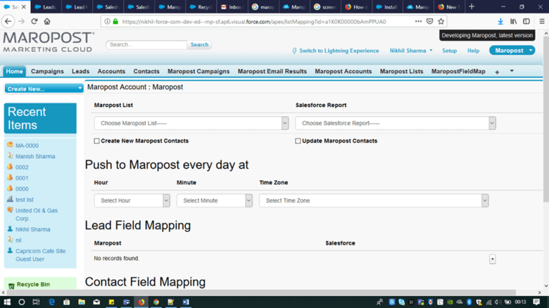Screen dimensions: 549x308
Task: Open Recycle Bin in the sidebar
Action: tap(33, 284)
